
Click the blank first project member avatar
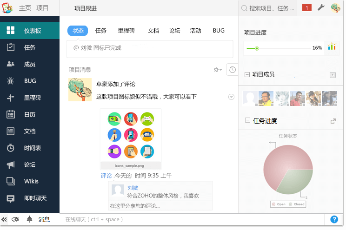tap(250, 99)
